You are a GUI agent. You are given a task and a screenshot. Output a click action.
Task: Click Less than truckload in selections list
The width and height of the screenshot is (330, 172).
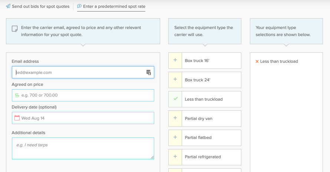pos(279,61)
